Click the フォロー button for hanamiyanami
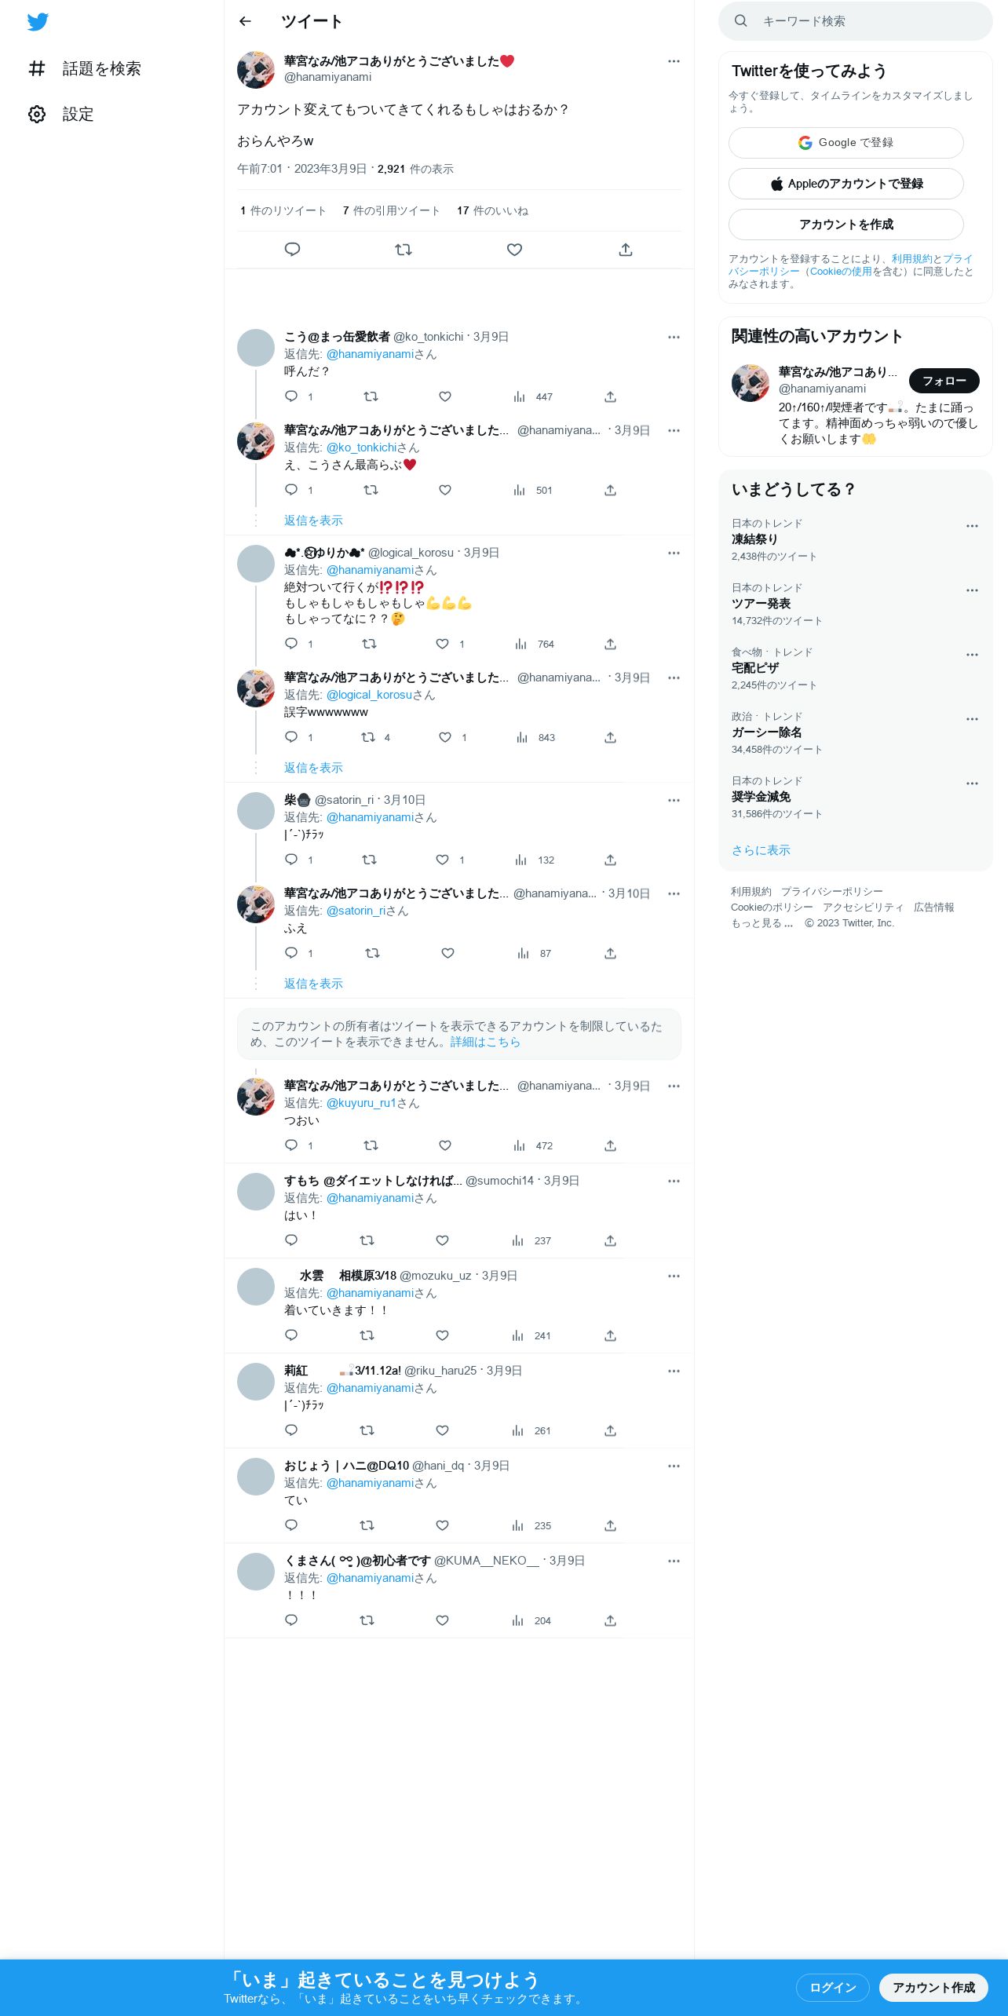The image size is (1008, 2016). click(x=944, y=381)
